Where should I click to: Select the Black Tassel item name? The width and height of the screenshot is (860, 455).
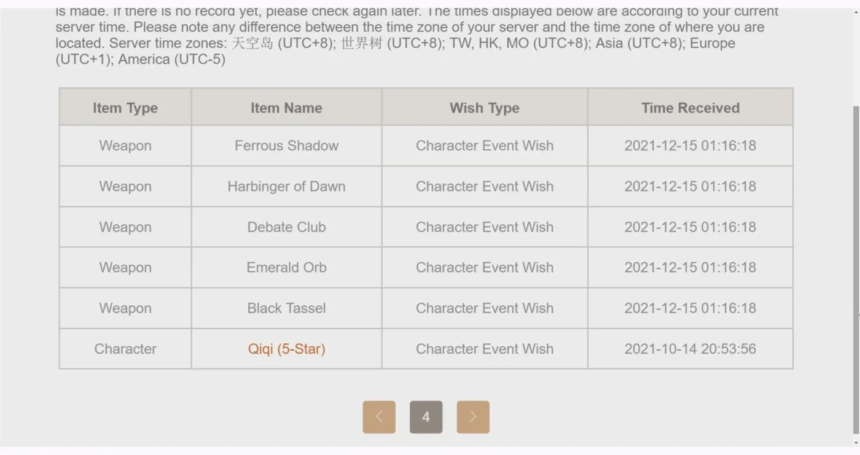(x=286, y=308)
